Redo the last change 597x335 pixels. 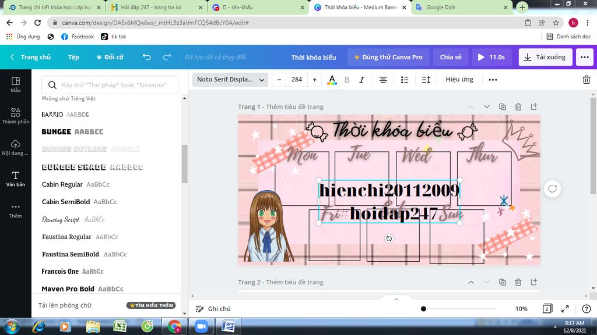[x=167, y=57]
